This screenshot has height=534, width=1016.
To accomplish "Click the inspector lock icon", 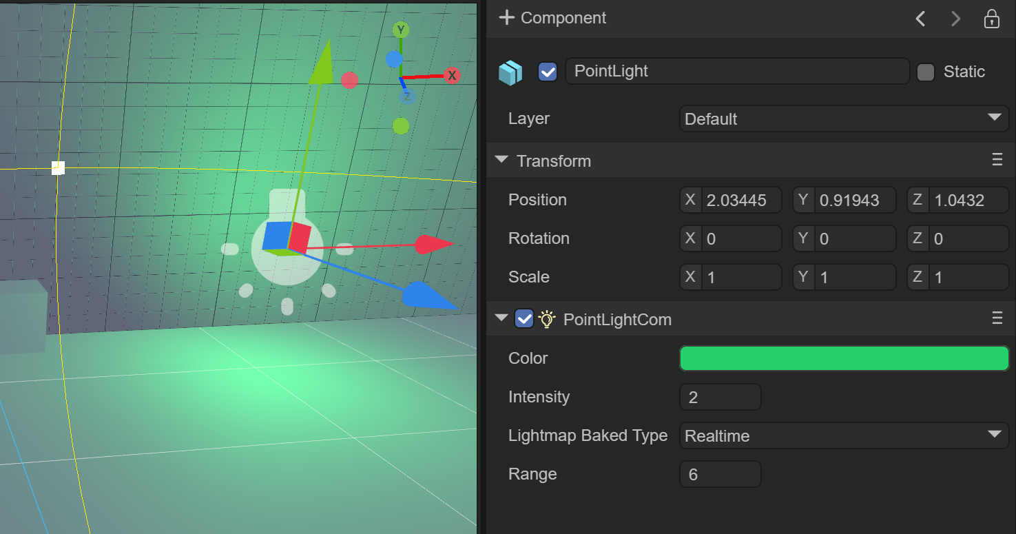I will click(991, 19).
